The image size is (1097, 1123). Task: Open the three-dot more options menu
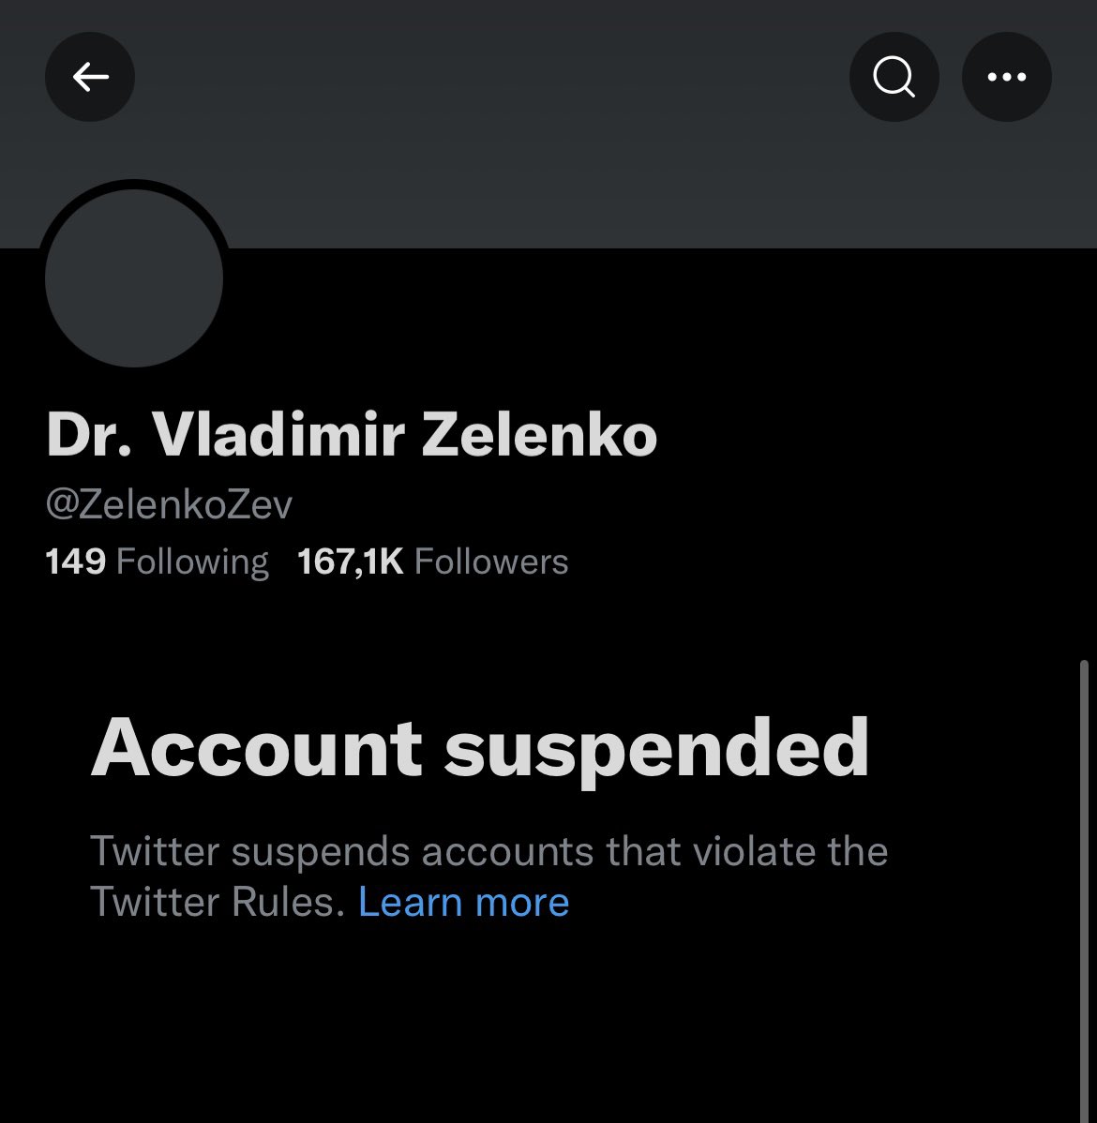tap(1007, 77)
